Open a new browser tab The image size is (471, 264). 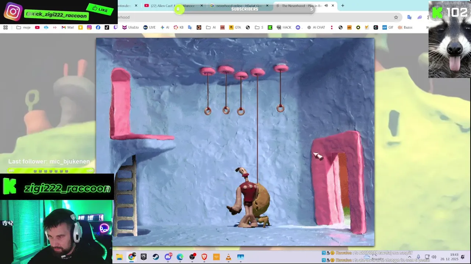click(343, 5)
